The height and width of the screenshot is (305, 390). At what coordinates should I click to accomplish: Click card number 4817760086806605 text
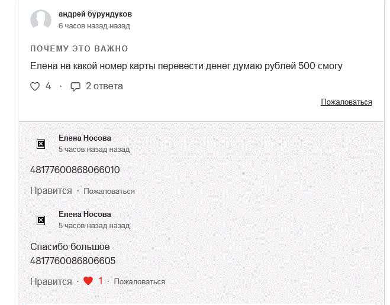[73, 261]
